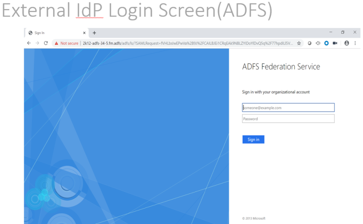Open the Chrome profile avatar

347,43
